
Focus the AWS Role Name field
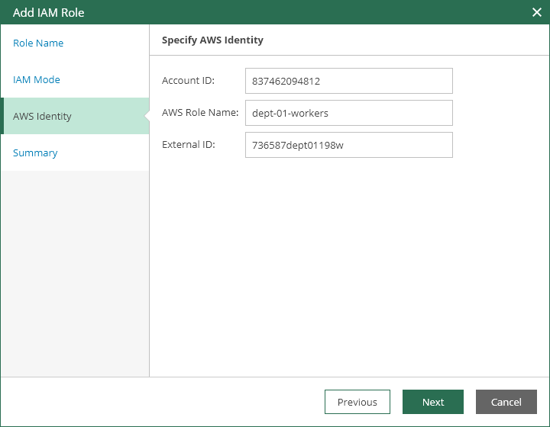tap(348, 113)
